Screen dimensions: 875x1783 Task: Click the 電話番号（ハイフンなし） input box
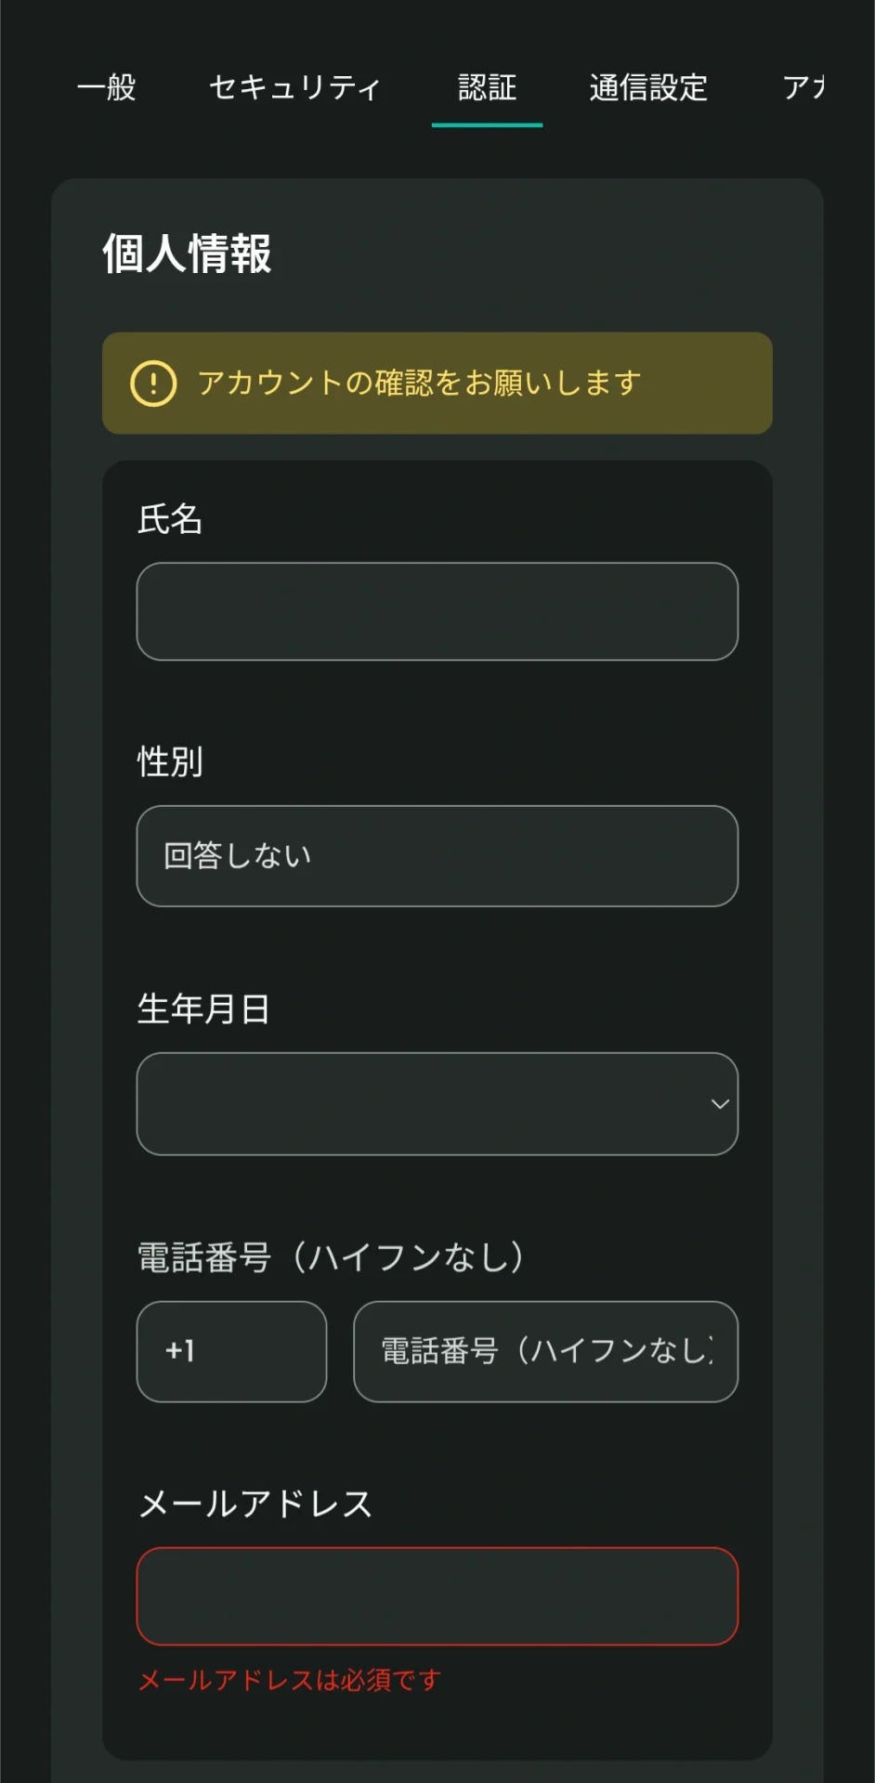[545, 1351]
